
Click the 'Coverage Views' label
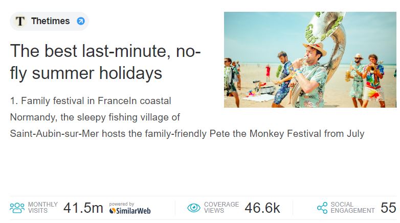pyautogui.click(x=221, y=208)
